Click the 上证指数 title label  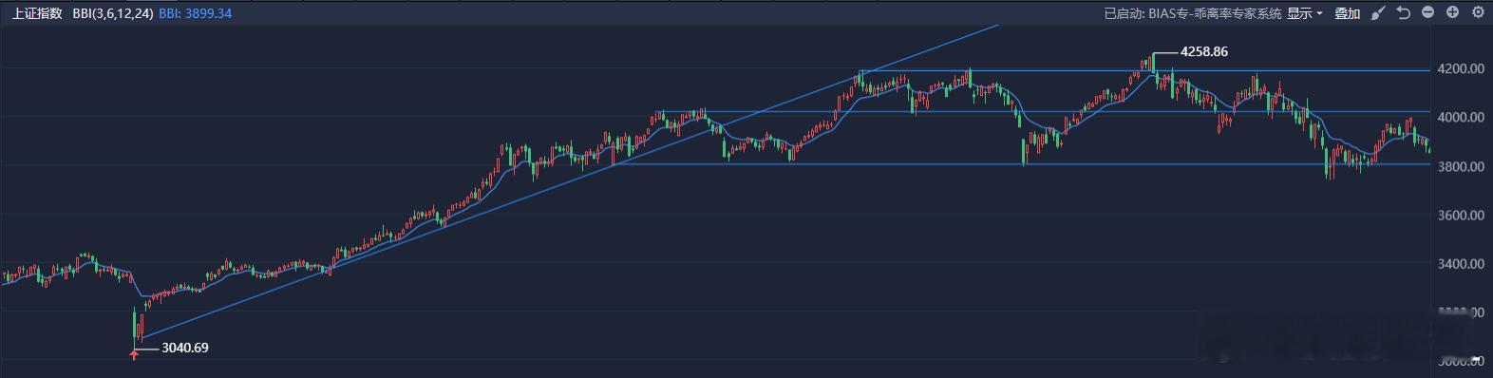pos(38,13)
